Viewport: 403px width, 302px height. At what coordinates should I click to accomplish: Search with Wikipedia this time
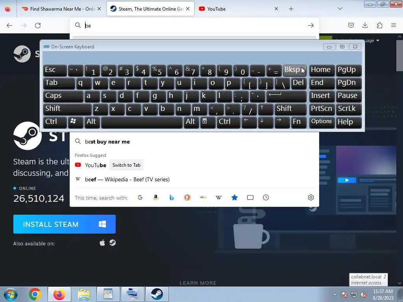pyautogui.click(x=219, y=197)
